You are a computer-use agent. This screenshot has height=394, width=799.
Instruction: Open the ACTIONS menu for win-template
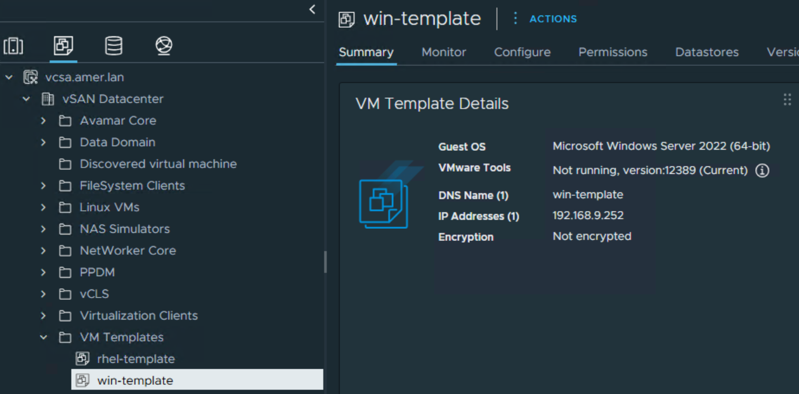click(552, 18)
